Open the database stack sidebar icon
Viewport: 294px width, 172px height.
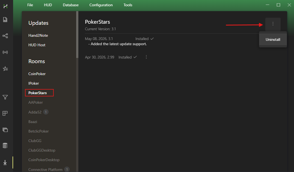click(5, 145)
